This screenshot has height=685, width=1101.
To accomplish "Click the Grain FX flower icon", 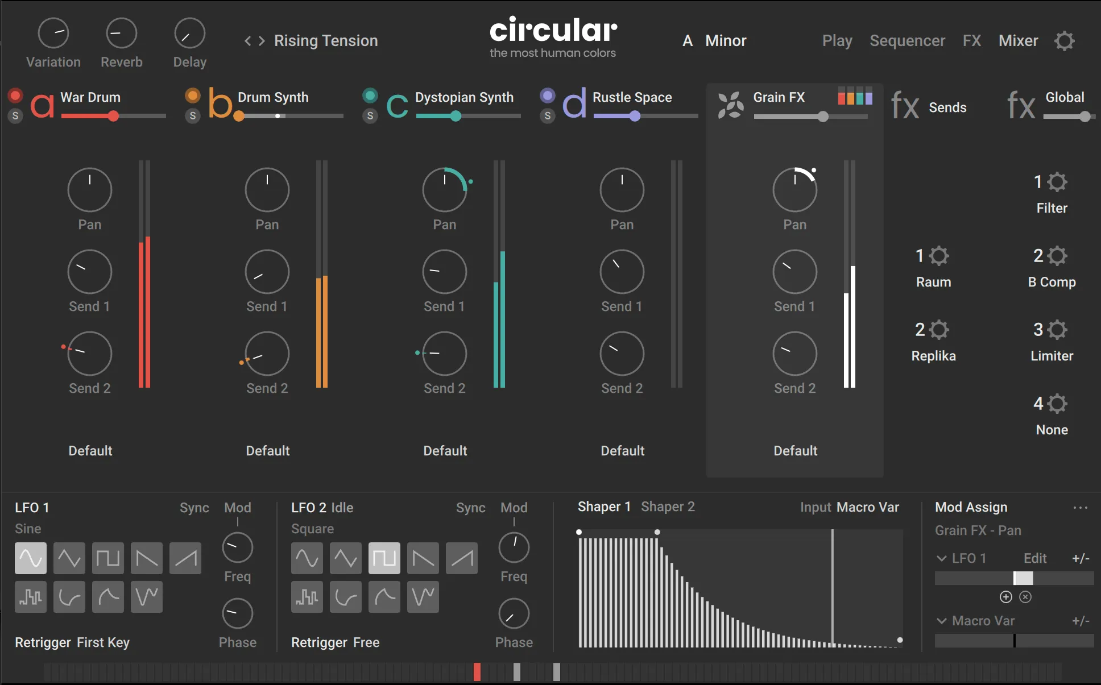I will (x=731, y=105).
